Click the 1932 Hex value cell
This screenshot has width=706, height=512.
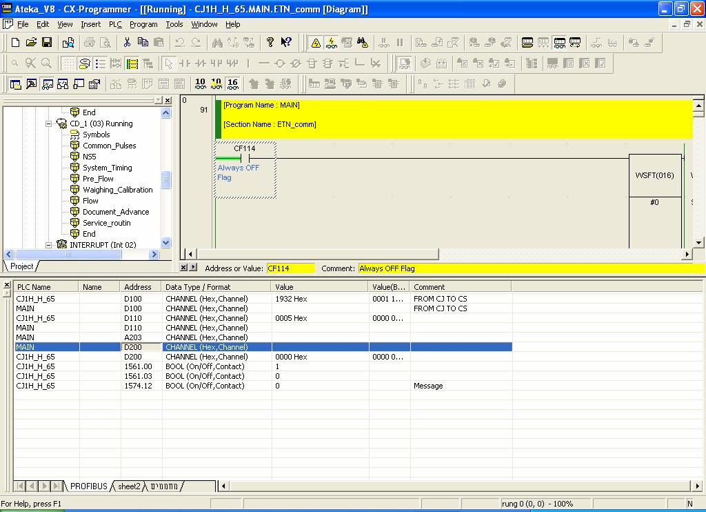coord(320,299)
